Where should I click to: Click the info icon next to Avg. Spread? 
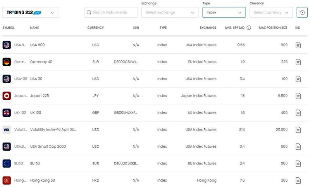(249, 28)
